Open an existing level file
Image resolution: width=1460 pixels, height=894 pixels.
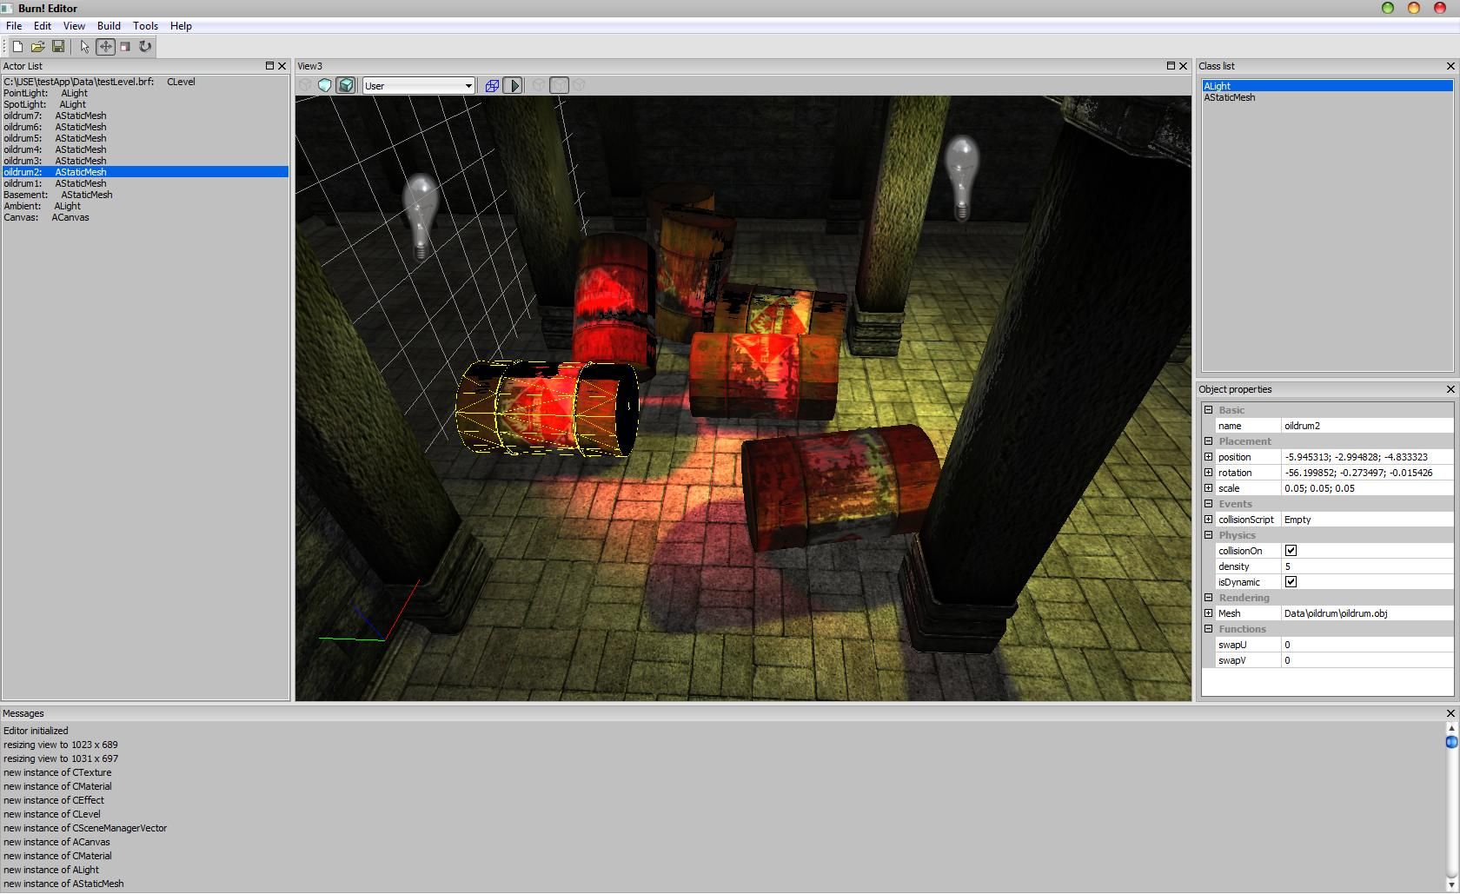[x=38, y=47]
